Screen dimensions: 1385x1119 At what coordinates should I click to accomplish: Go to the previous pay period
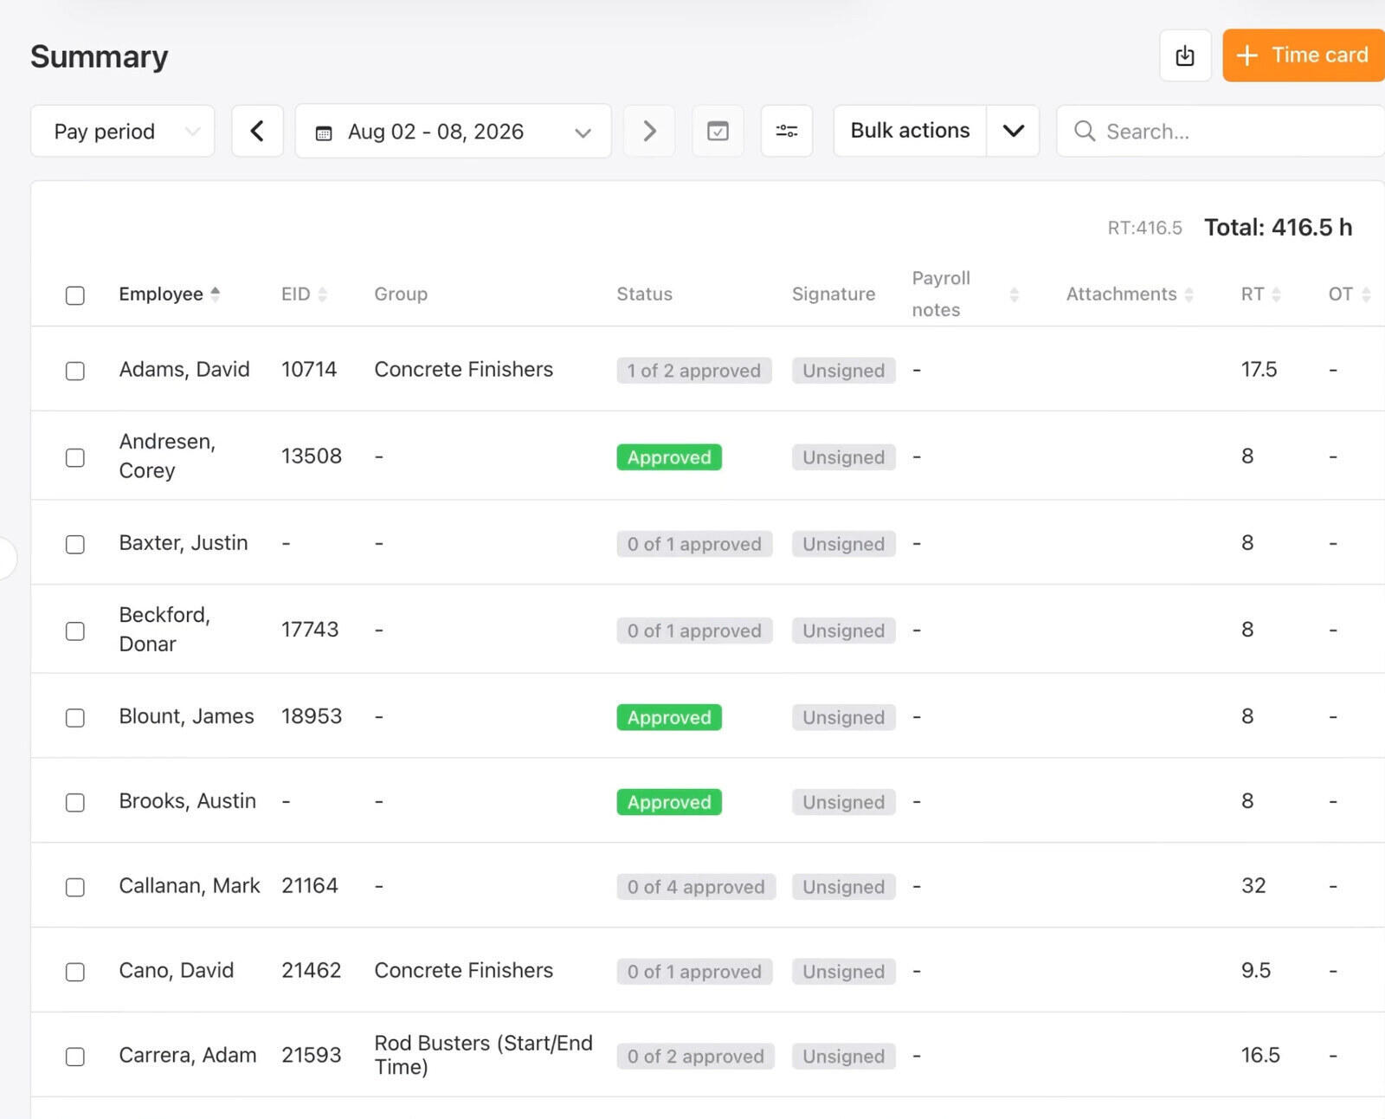tap(257, 131)
